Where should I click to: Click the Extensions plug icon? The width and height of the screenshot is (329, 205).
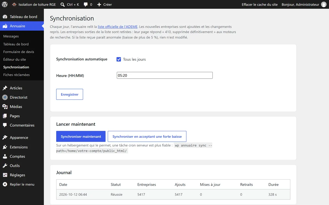5,147
